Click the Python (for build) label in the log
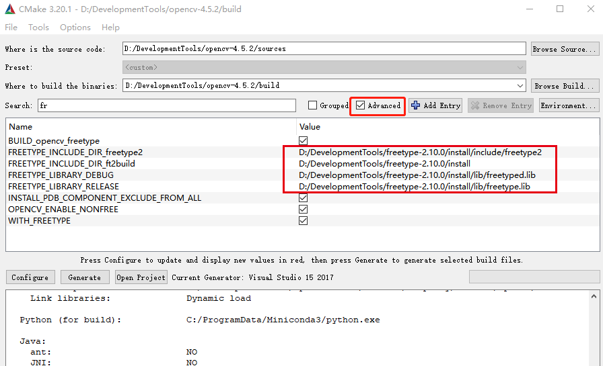 tap(71, 320)
